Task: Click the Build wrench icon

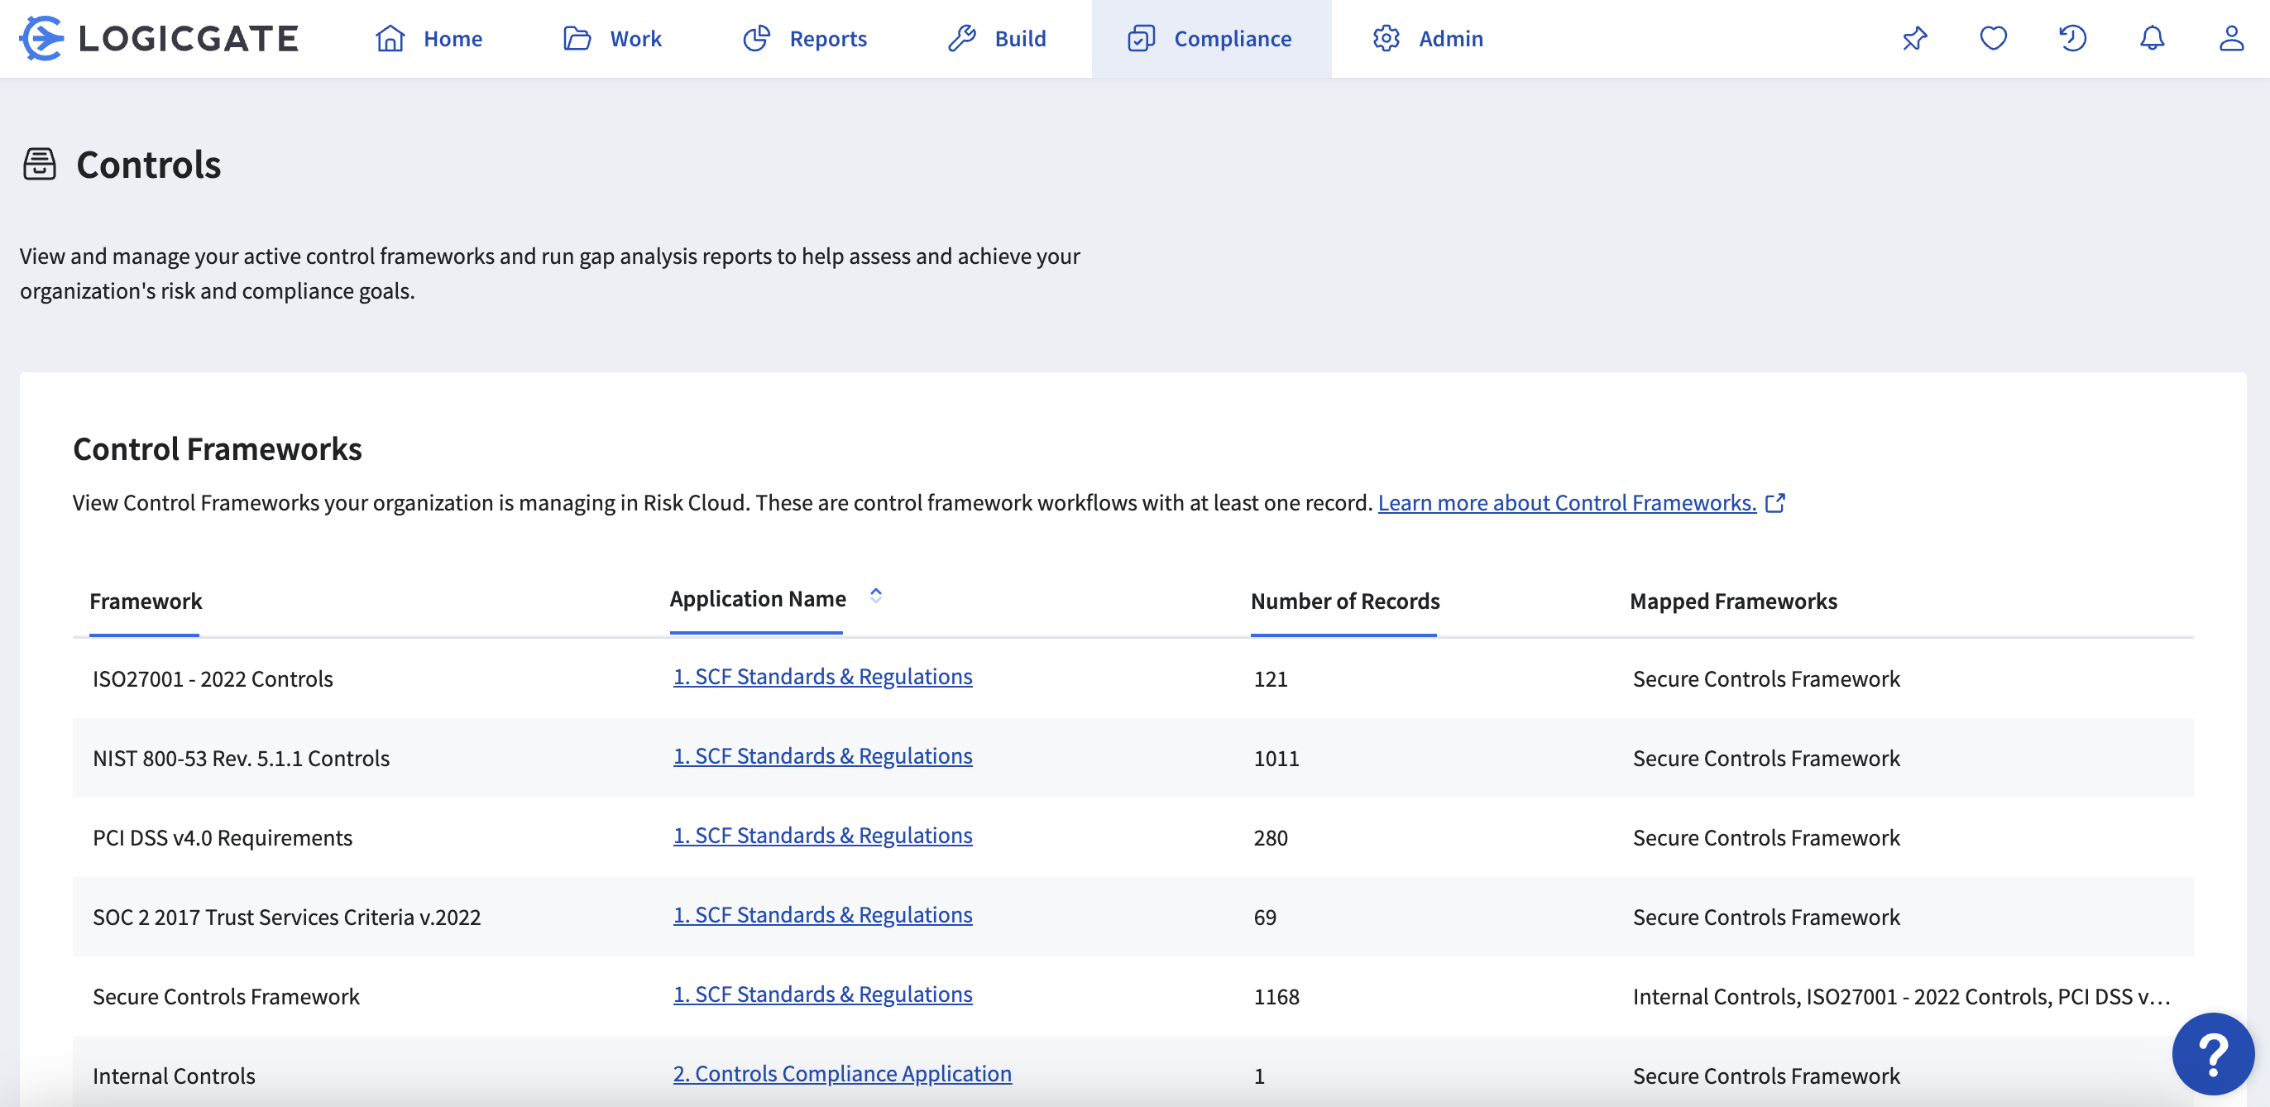Action: [962, 38]
